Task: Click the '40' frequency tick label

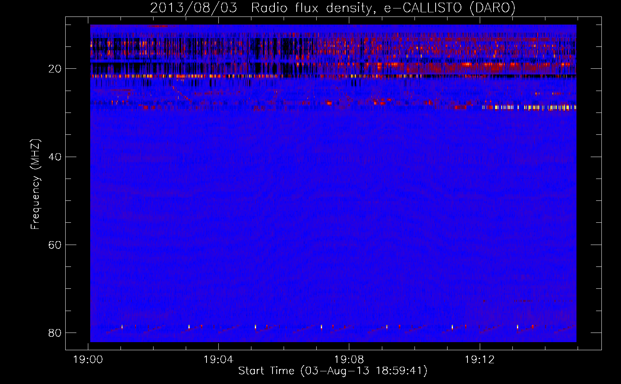Action: [x=55, y=157]
